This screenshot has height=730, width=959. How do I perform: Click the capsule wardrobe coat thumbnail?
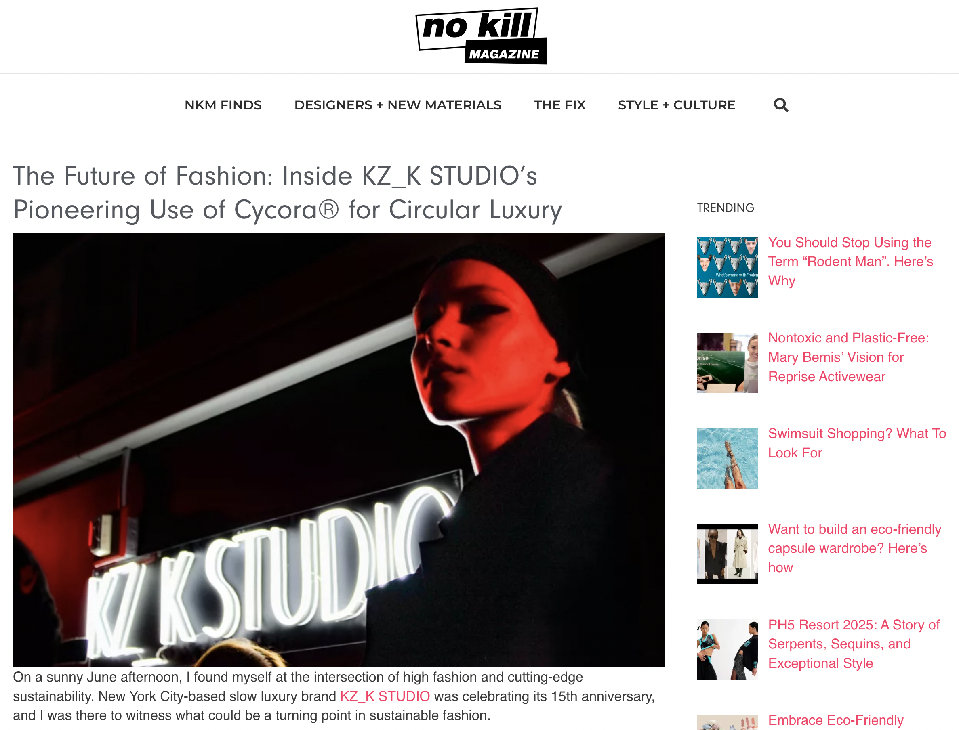tap(727, 554)
